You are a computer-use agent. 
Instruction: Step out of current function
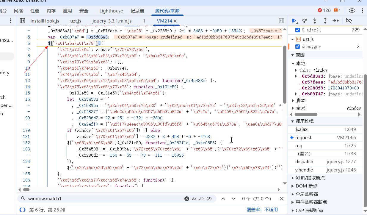pos(325,21)
